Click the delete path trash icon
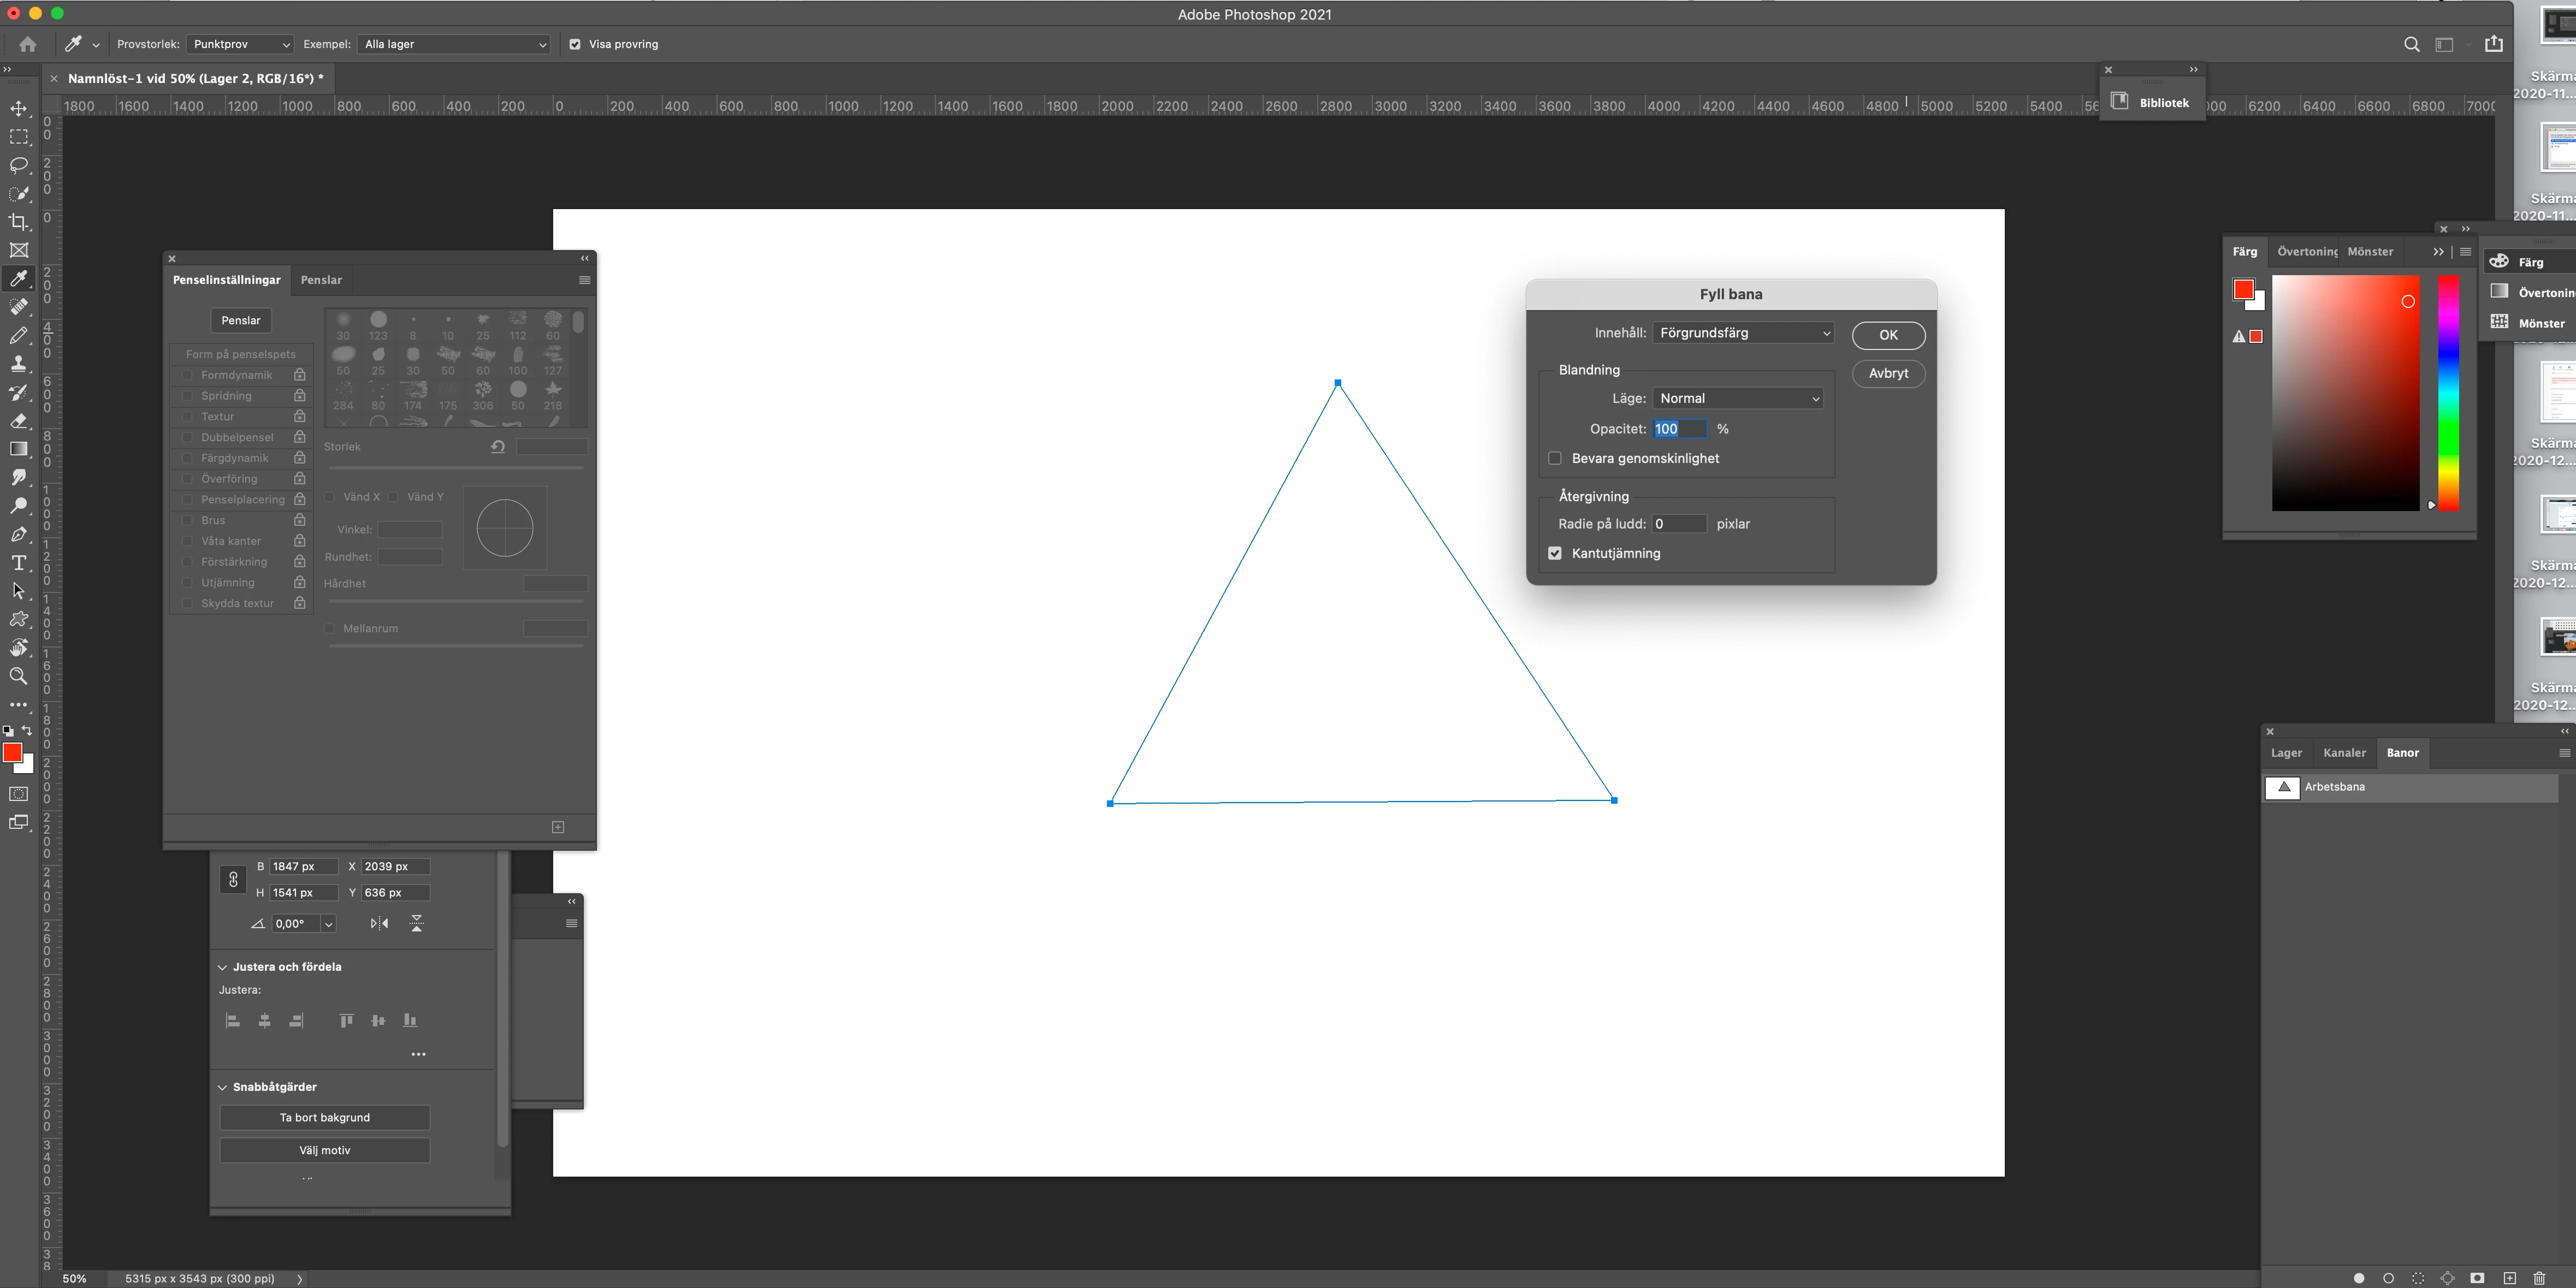This screenshot has width=2576, height=1288. pos(2538,1278)
